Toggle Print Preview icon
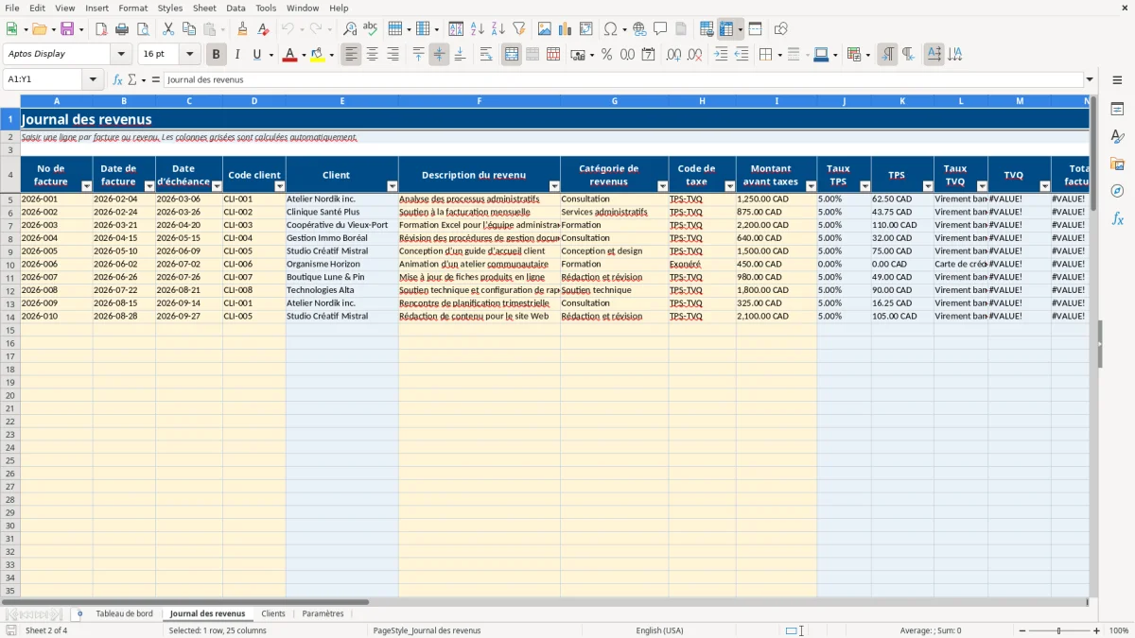 pyautogui.click(x=142, y=29)
